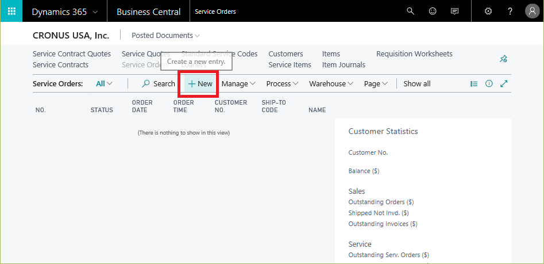Expand the Manage menu
The width and height of the screenshot is (544, 264).
[238, 84]
